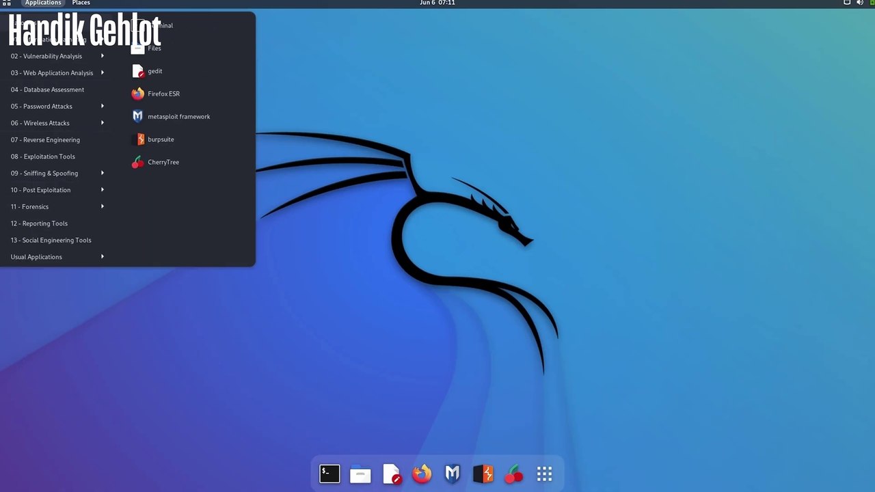Open gedit text editor from the dock
This screenshot has height=492, width=875.
coord(391,474)
